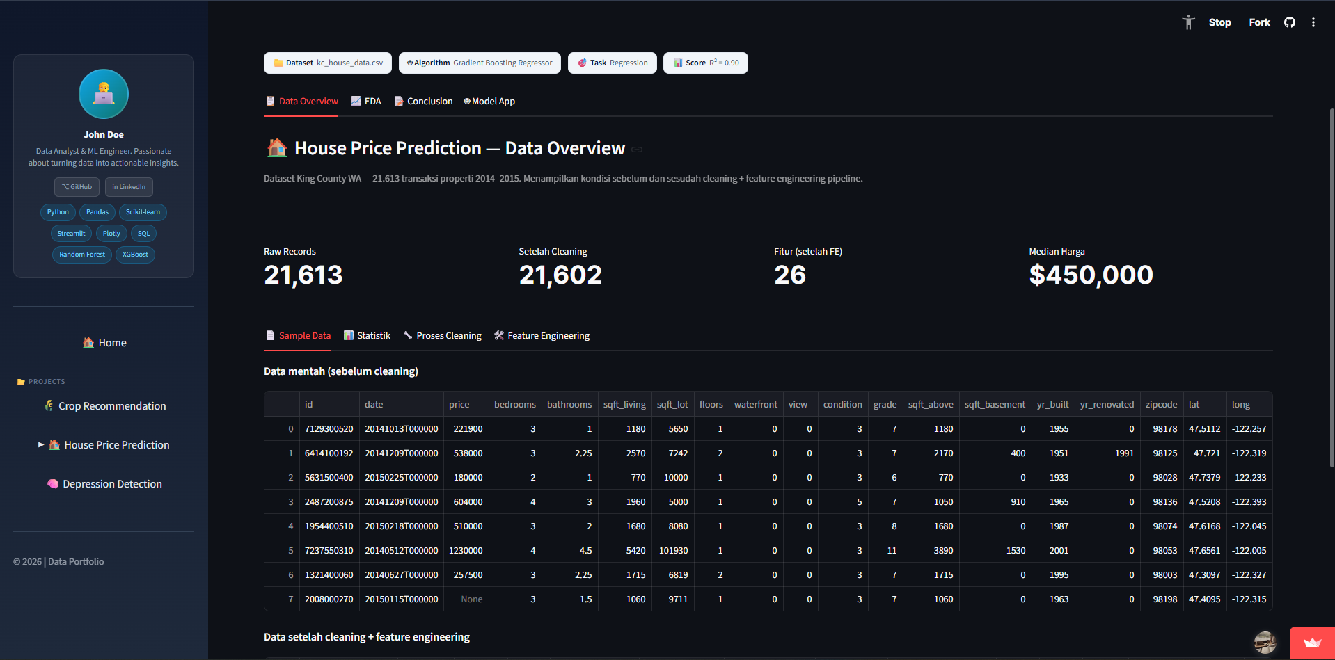Image resolution: width=1335 pixels, height=660 pixels.
Task: Click the Depression Detection brain icon
Action: coord(53,483)
